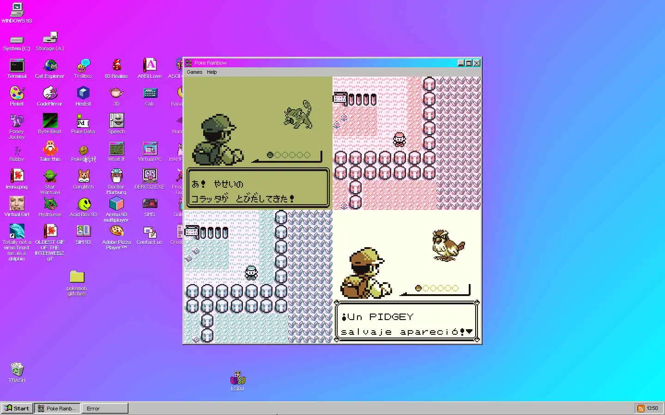Screen dimensions: 665x415
Task: Open Arena 93 multiplayer icon
Action: click(x=116, y=210)
